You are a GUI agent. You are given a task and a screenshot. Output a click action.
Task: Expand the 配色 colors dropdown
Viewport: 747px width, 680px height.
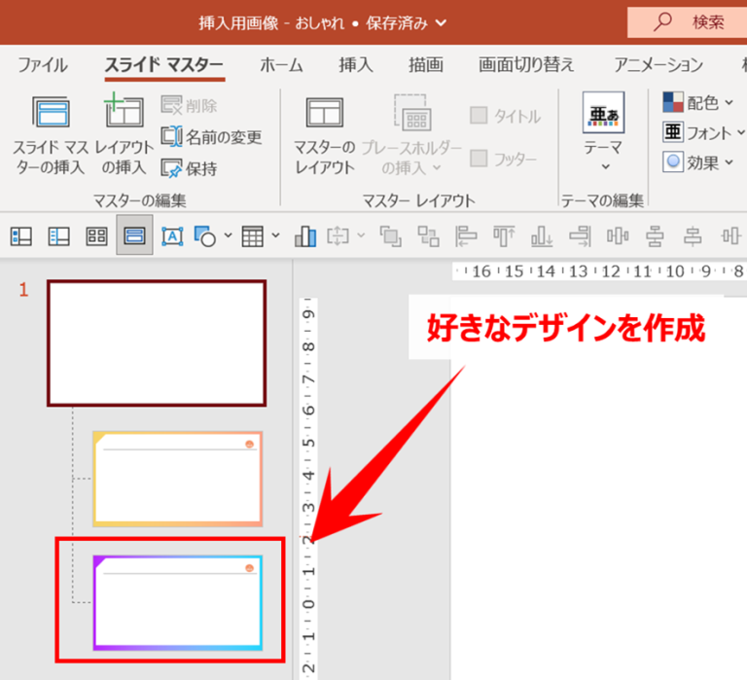tap(697, 102)
